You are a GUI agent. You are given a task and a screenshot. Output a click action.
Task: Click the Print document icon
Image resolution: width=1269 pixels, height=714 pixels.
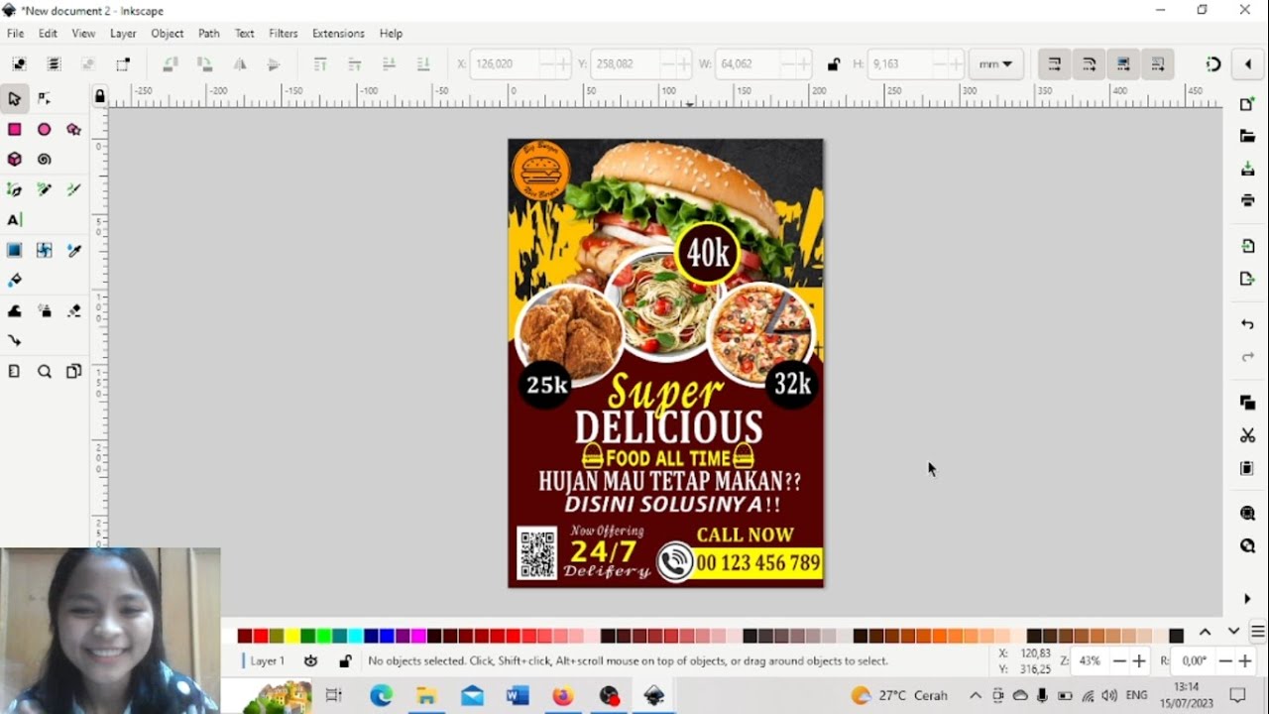pyautogui.click(x=1247, y=200)
